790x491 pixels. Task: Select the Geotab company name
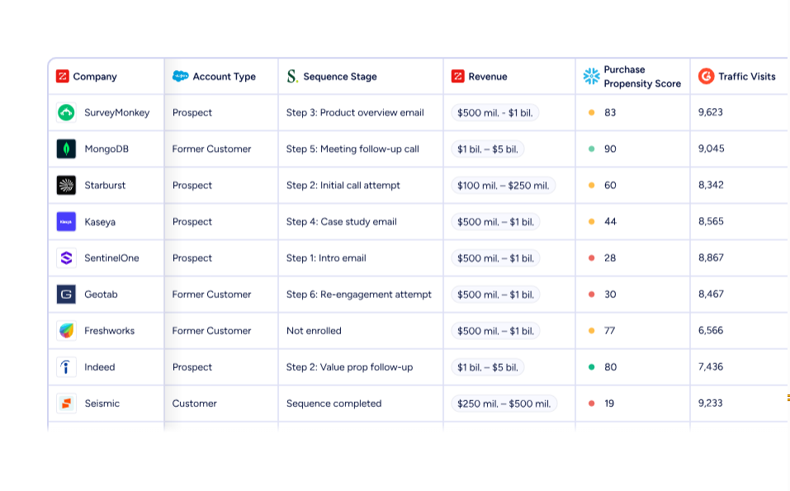point(101,294)
